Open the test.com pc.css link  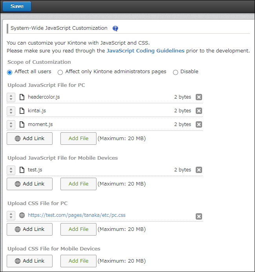pos(76,215)
